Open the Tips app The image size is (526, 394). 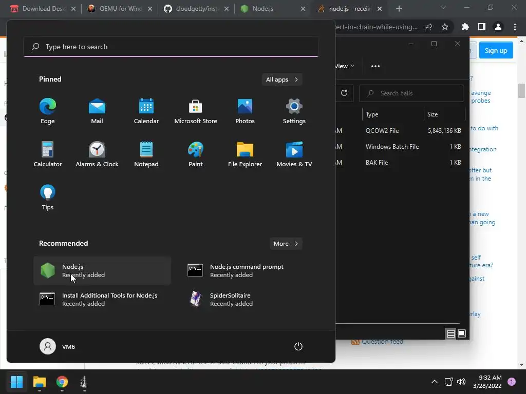[x=48, y=198]
